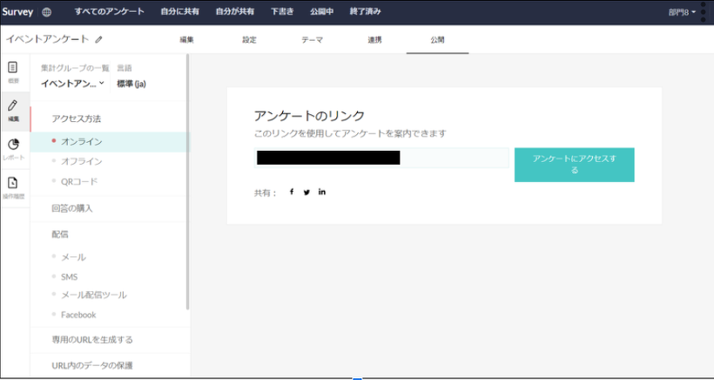
Task: Click the pencil icon next to イベントアンケート
Action: (x=98, y=39)
